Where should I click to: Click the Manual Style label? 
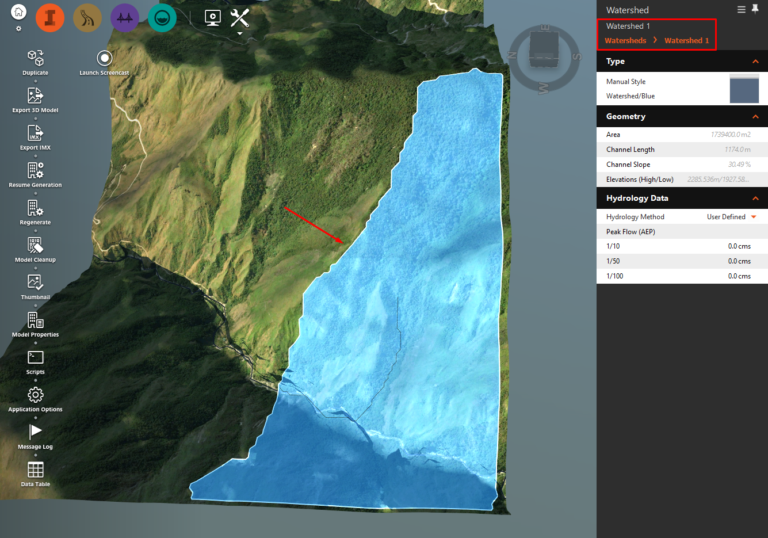(x=626, y=82)
